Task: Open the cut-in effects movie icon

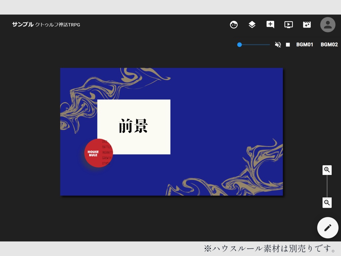Action: tap(307, 24)
